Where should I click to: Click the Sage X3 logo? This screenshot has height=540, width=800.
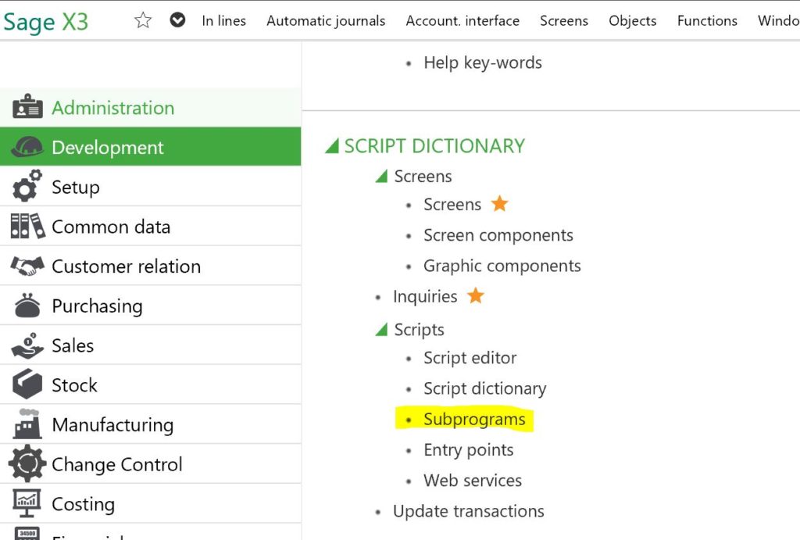[x=46, y=22]
